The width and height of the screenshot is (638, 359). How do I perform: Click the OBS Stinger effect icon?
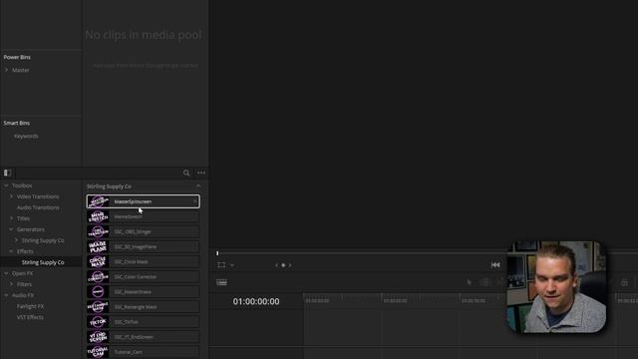[98, 231]
